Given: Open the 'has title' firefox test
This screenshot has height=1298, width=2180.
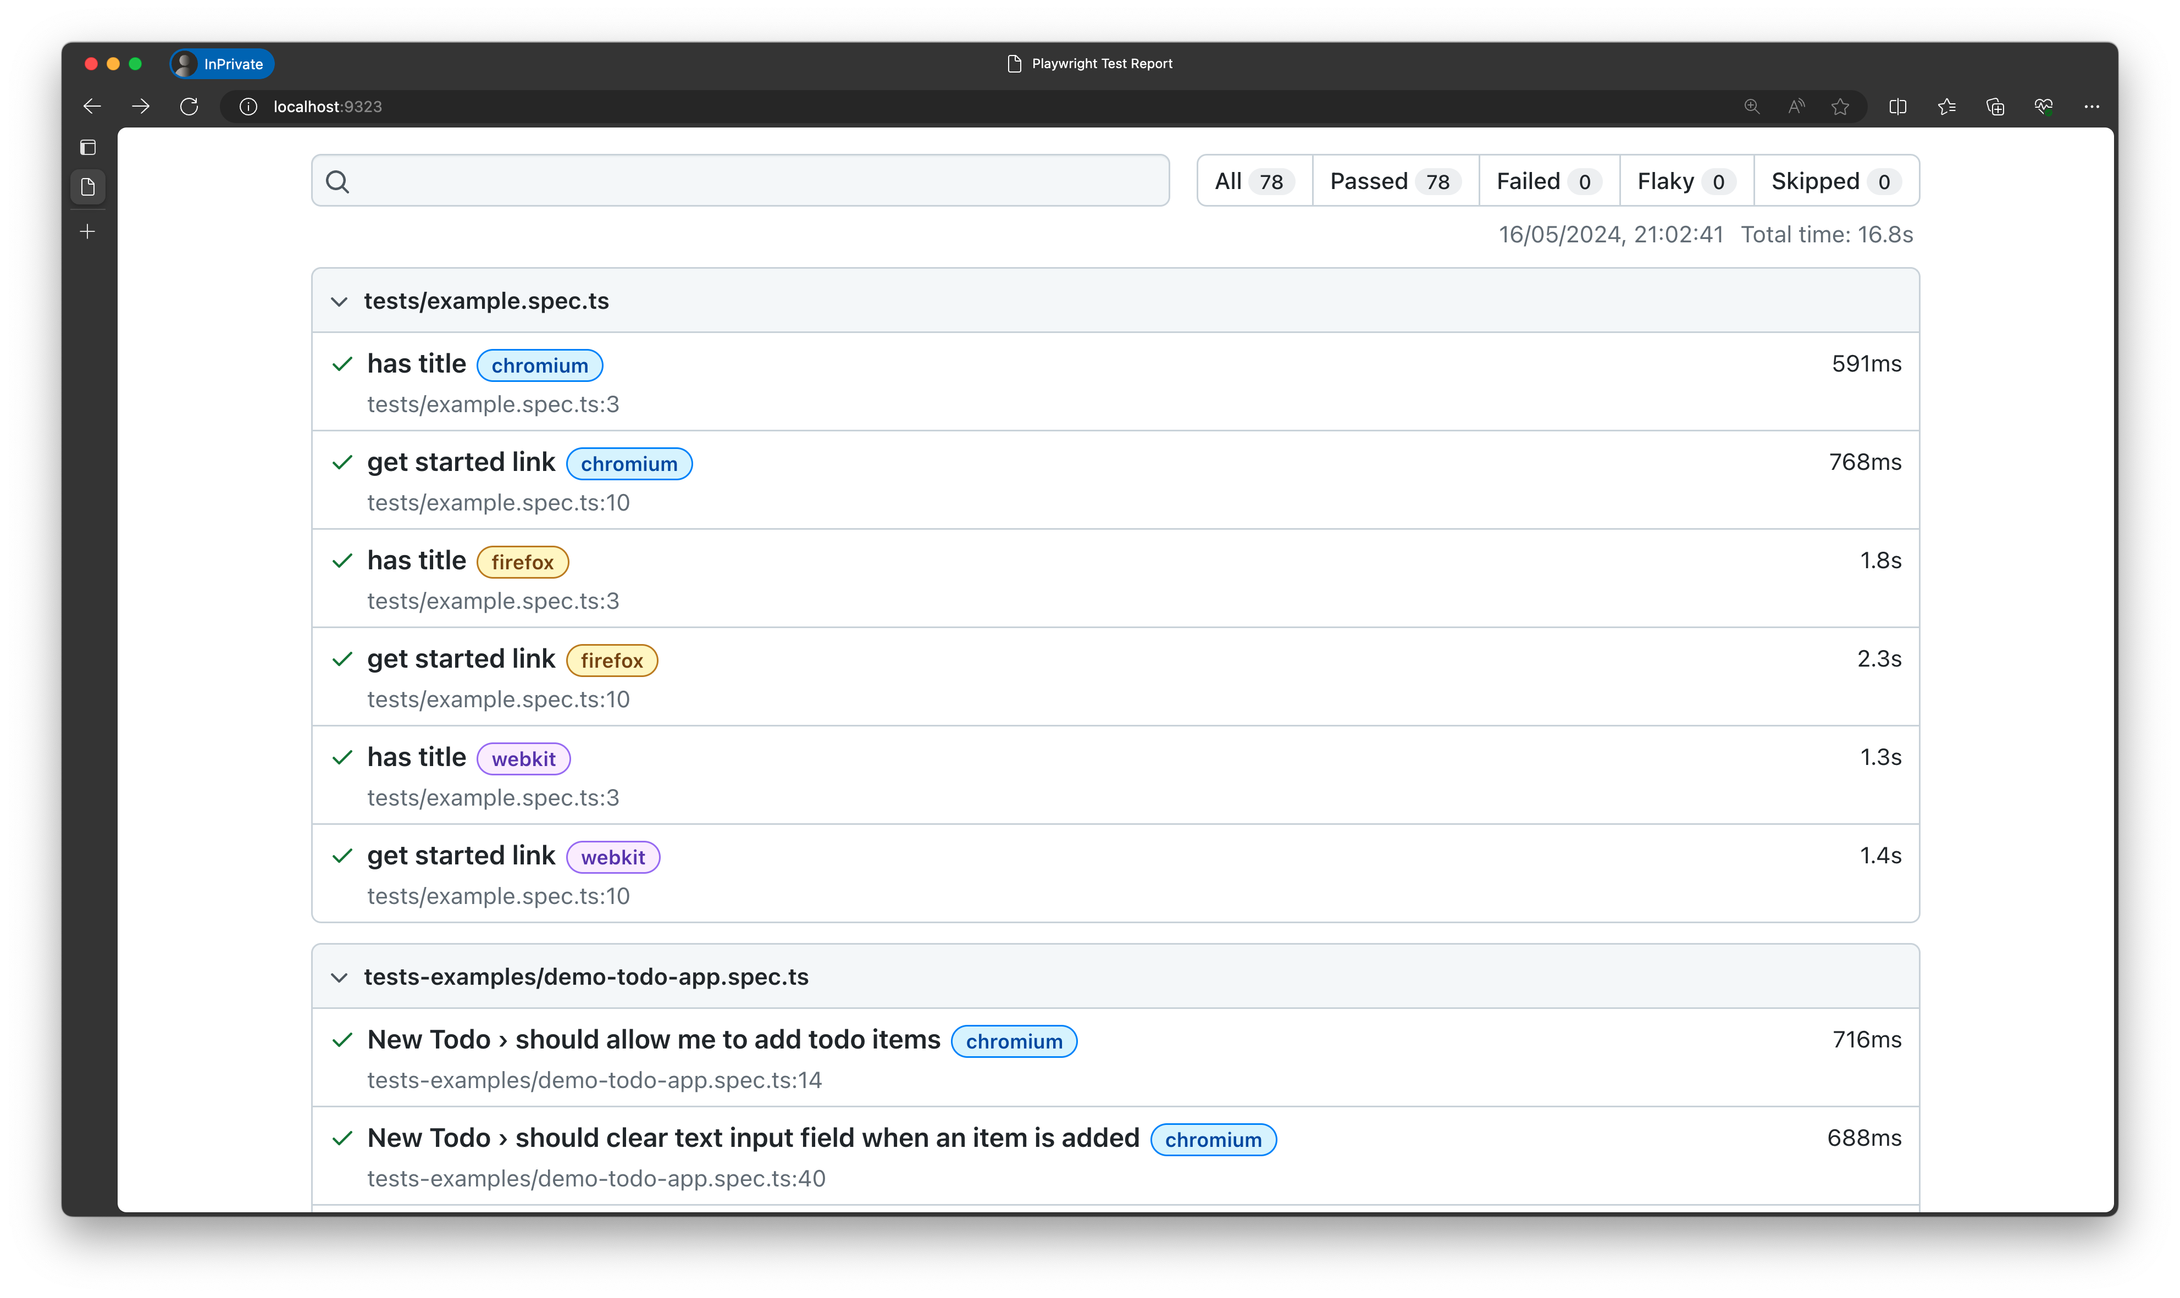Looking at the screenshot, I should tap(417, 561).
